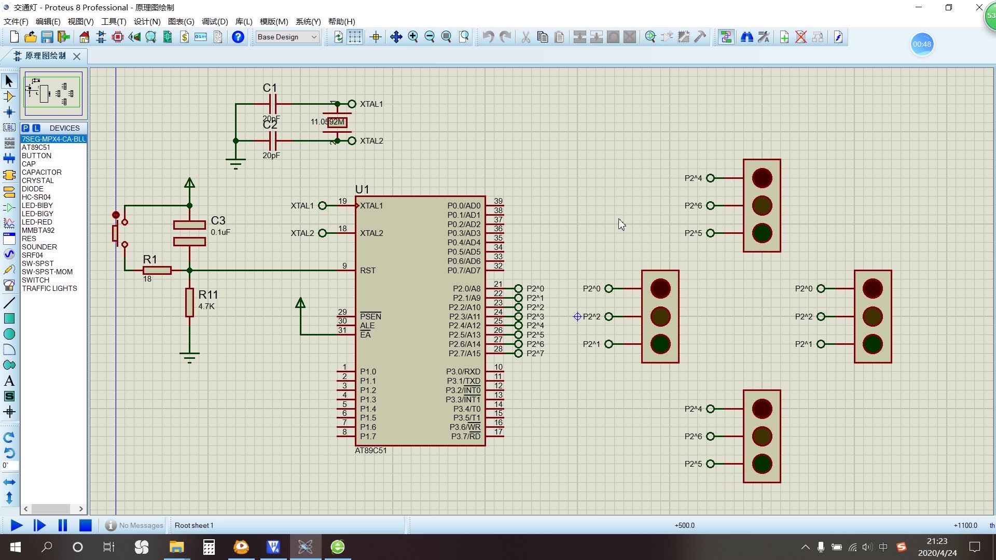The width and height of the screenshot is (996, 560).
Task: Click the schematic overview thumbnail
Action: 53,93
